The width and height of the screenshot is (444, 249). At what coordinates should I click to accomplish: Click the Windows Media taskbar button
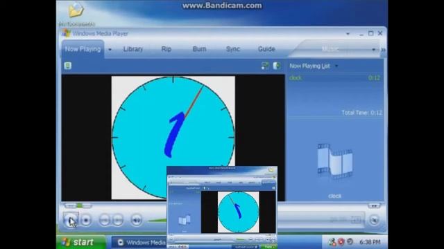click(139, 243)
